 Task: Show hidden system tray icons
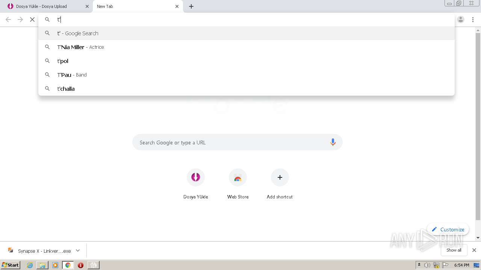tap(419, 265)
